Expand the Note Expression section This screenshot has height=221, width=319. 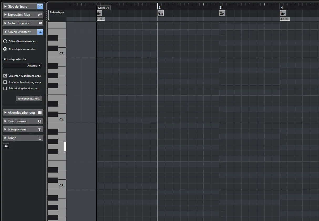coord(20,23)
